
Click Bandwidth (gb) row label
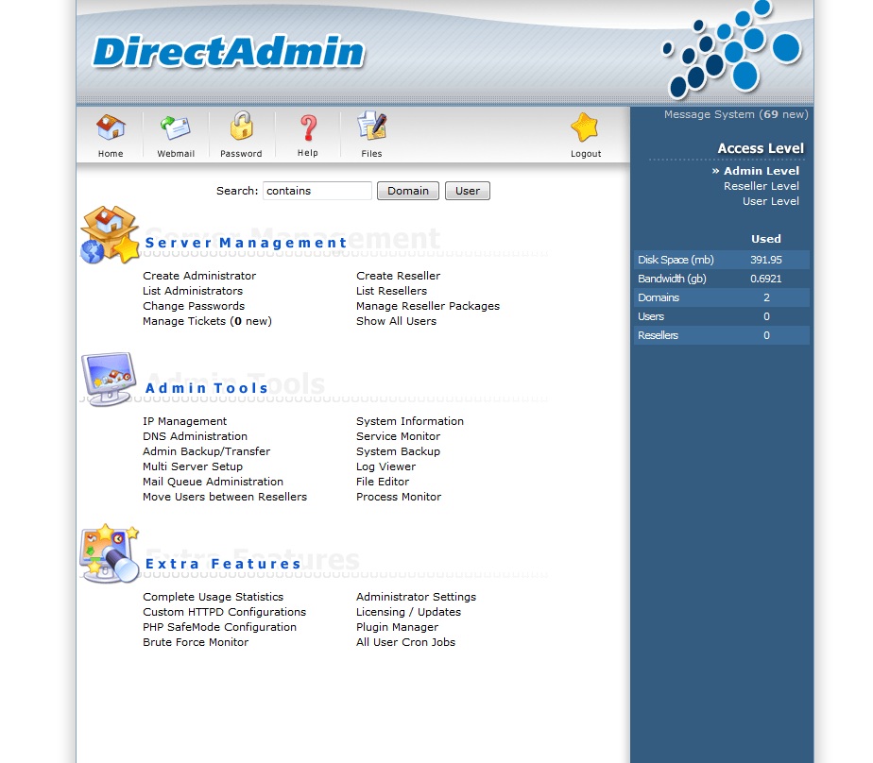pos(672,279)
